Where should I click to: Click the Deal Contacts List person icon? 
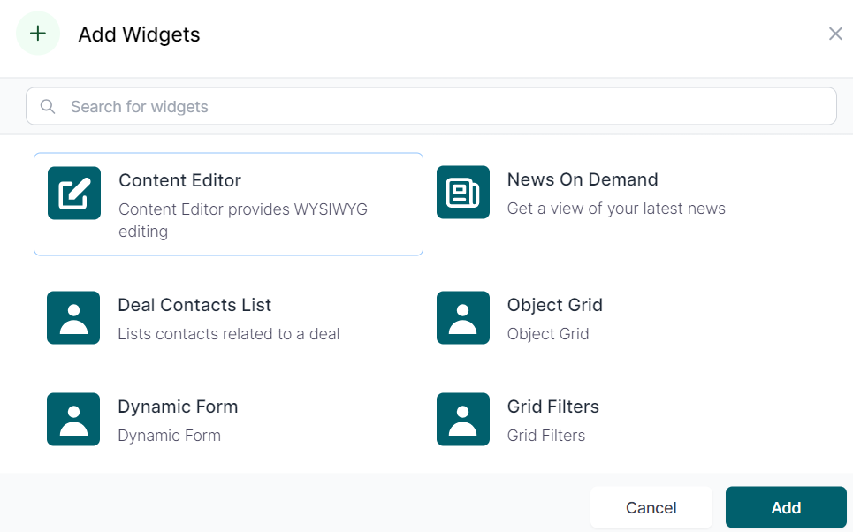tap(73, 318)
